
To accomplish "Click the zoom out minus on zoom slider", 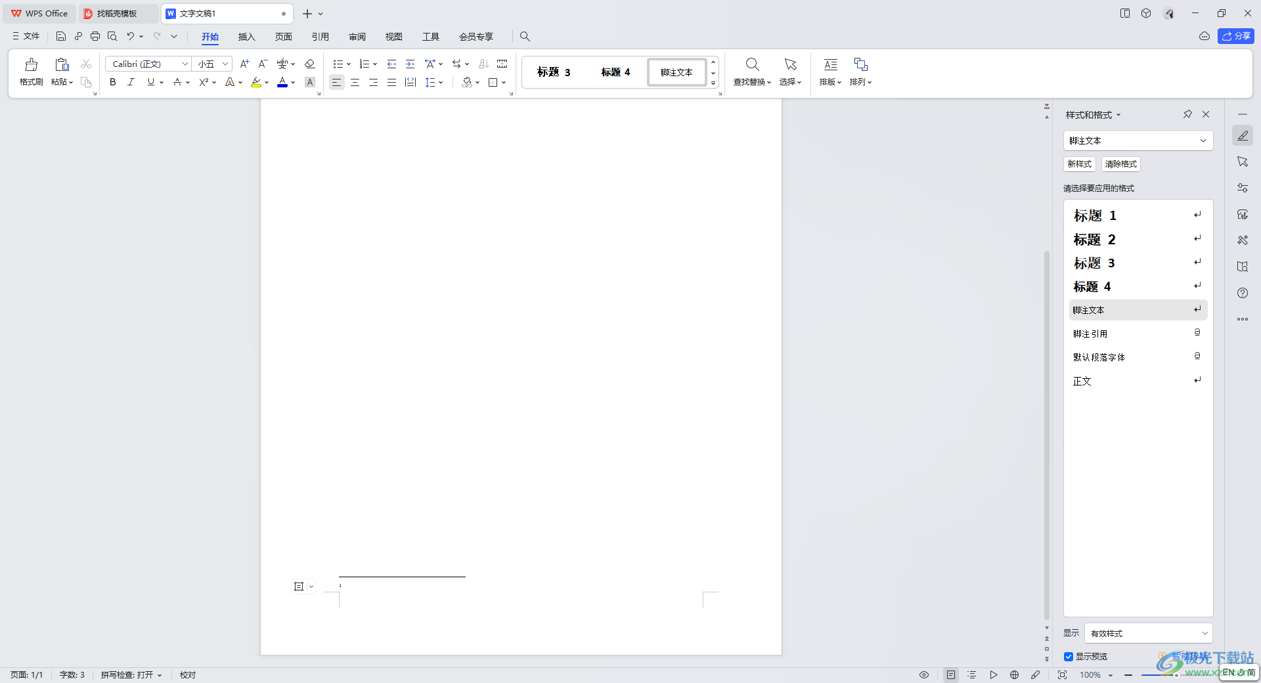I will (1128, 675).
